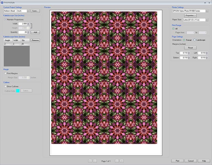
Task: Click the Top margin stepper
Action: (189, 53)
